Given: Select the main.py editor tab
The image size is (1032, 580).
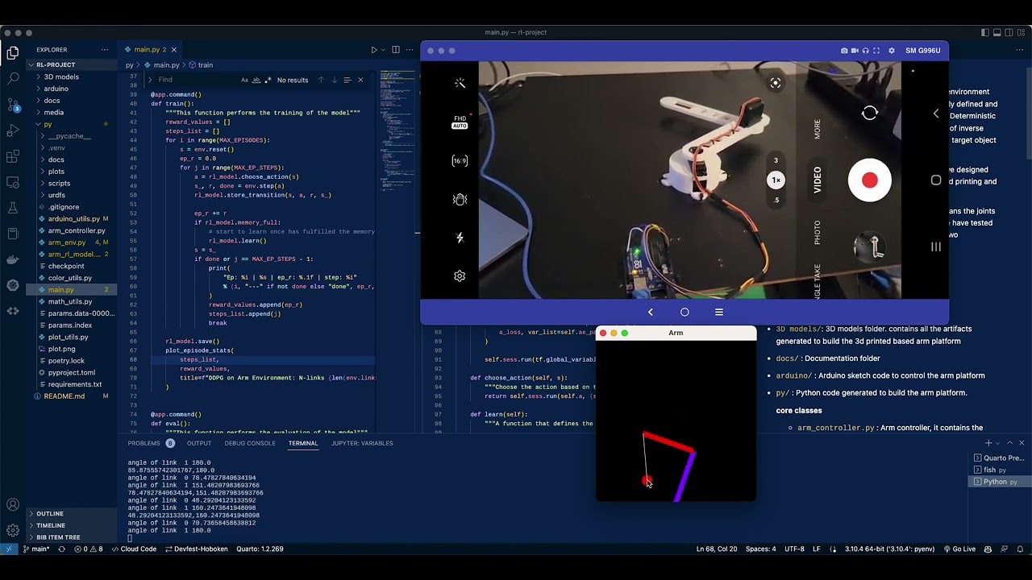Looking at the screenshot, I should (x=150, y=50).
